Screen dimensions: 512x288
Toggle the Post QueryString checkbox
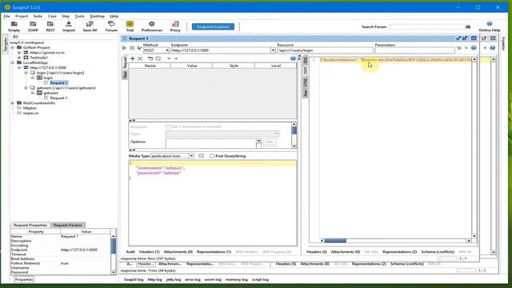[212, 156]
